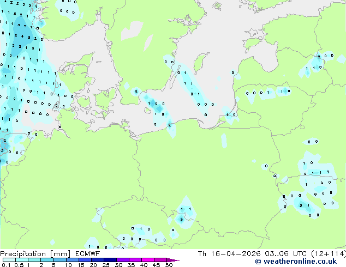Image resolution: width=346 pixels, height=267 pixels.
Task: Click the 45–50 mm legend swatch
Action: click(160, 260)
